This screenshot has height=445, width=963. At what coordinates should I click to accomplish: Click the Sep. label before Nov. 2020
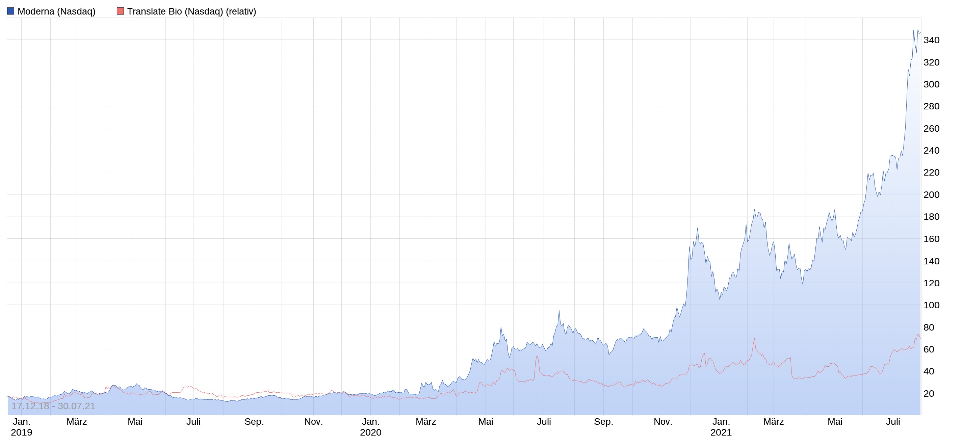603,422
